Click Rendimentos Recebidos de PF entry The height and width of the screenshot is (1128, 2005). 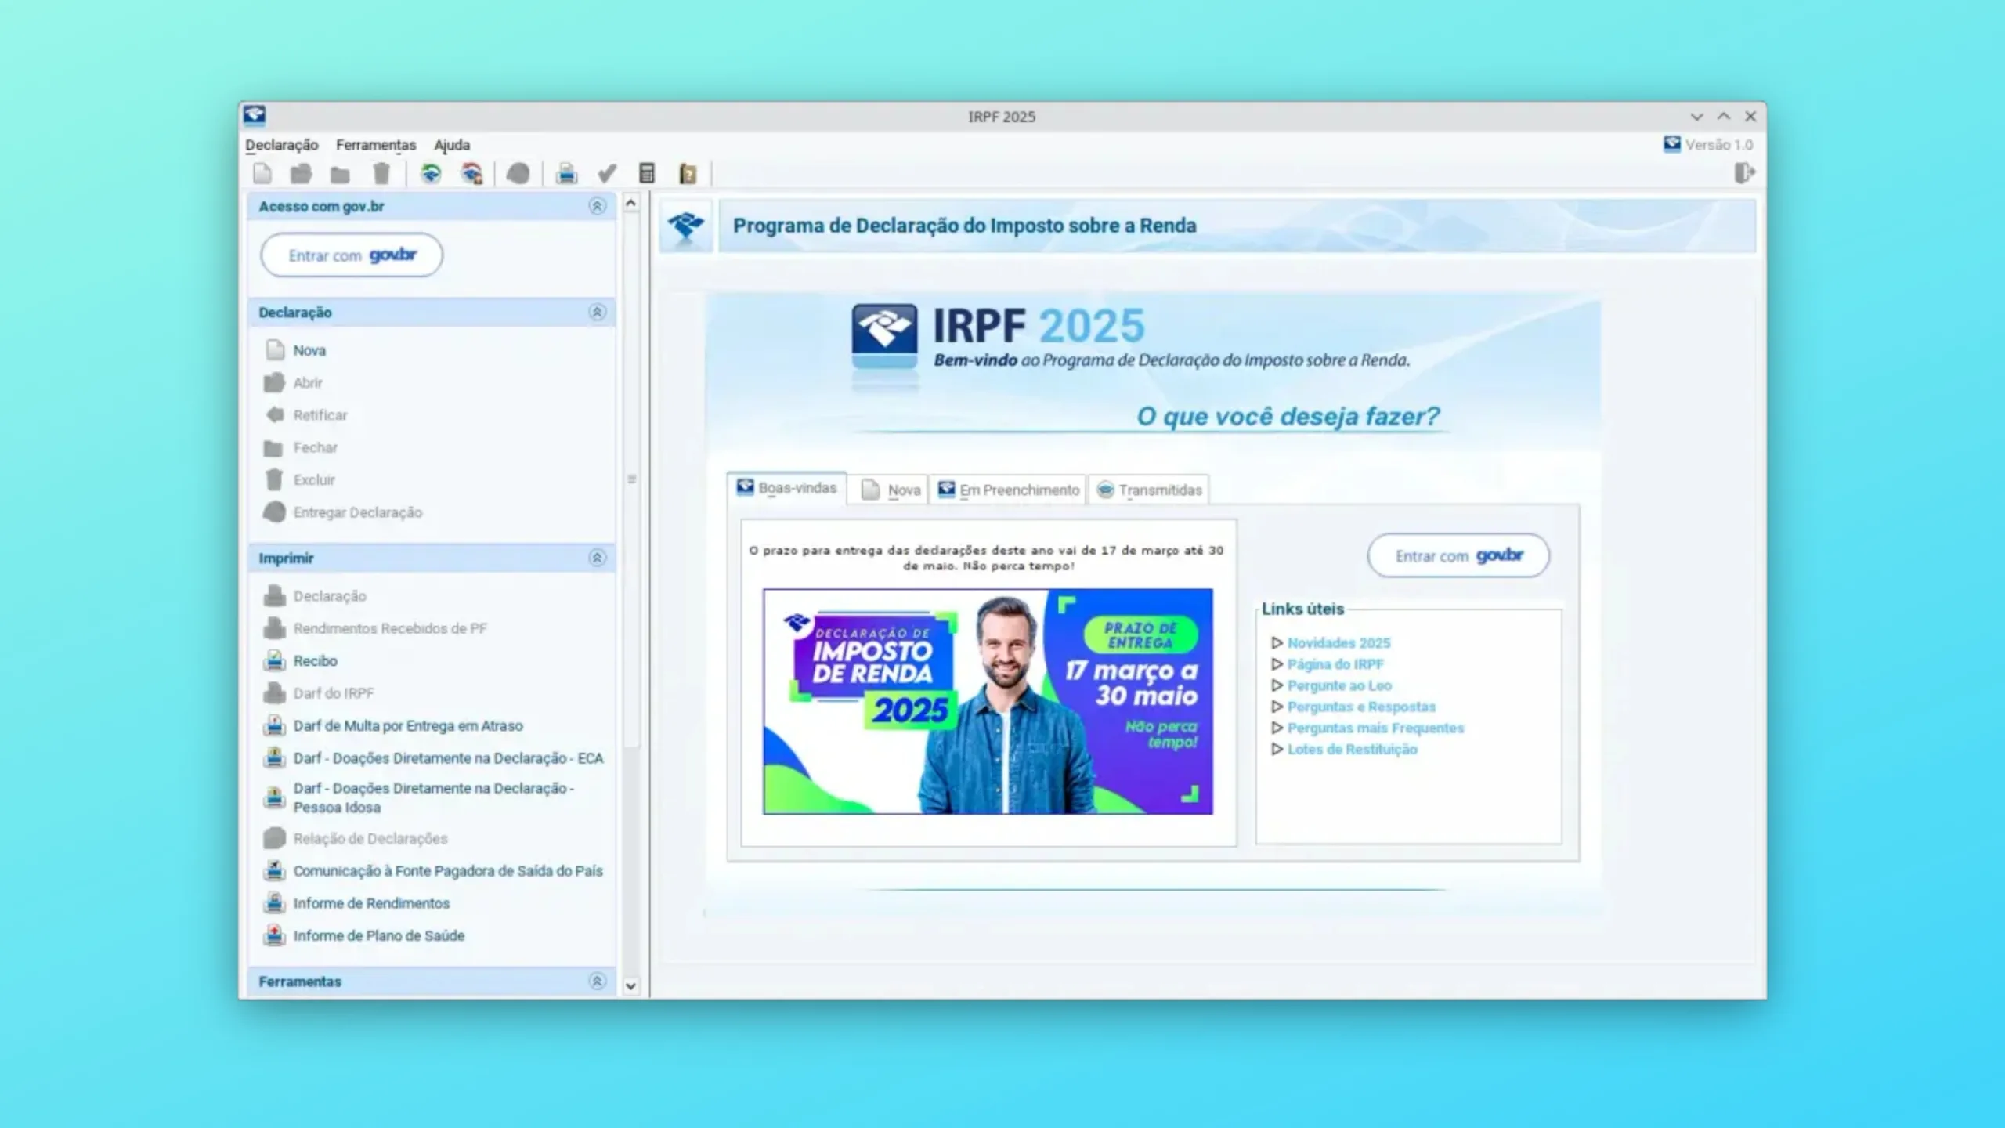pyautogui.click(x=390, y=628)
